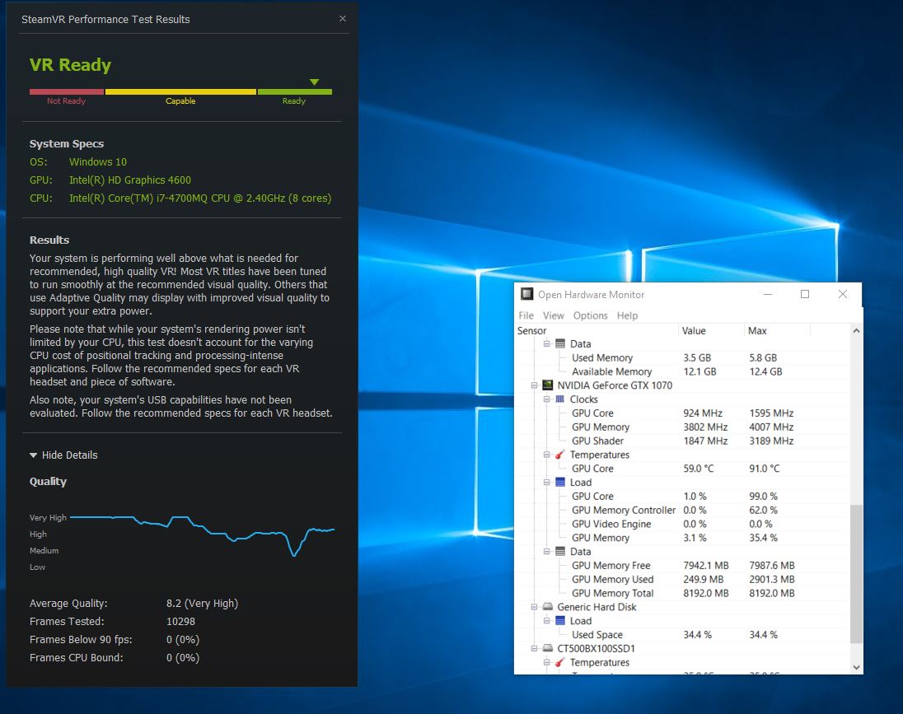The height and width of the screenshot is (714, 903).
Task: Click the Load icon under GTX 1070
Action: (559, 482)
